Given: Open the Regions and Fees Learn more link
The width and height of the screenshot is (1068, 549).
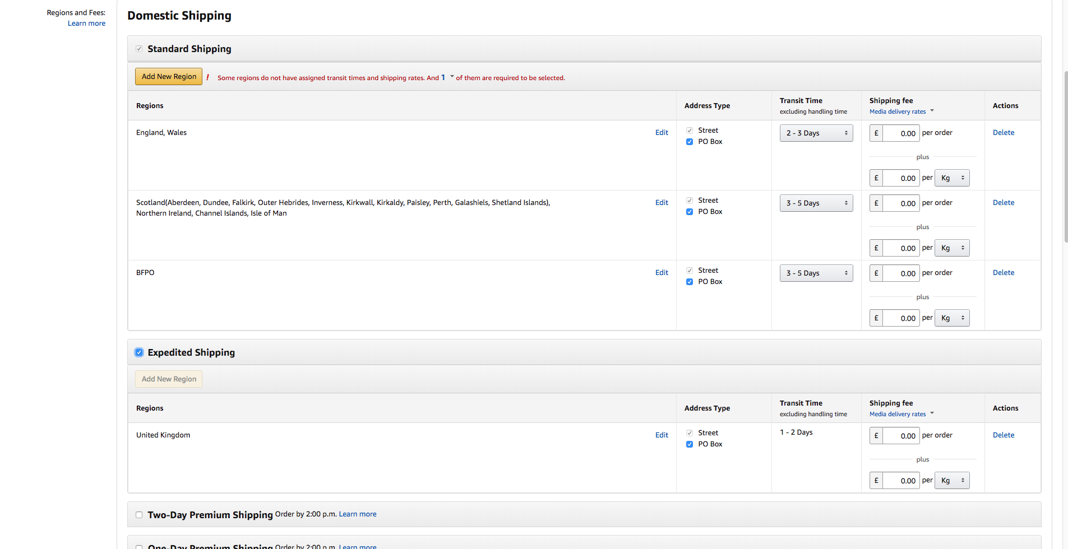Looking at the screenshot, I should point(86,24).
